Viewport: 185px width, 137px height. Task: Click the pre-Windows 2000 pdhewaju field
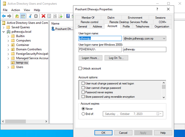pyautogui.click(x=145, y=49)
